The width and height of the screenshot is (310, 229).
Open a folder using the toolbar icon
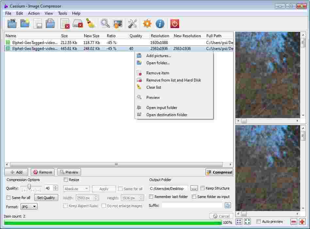click(25, 23)
